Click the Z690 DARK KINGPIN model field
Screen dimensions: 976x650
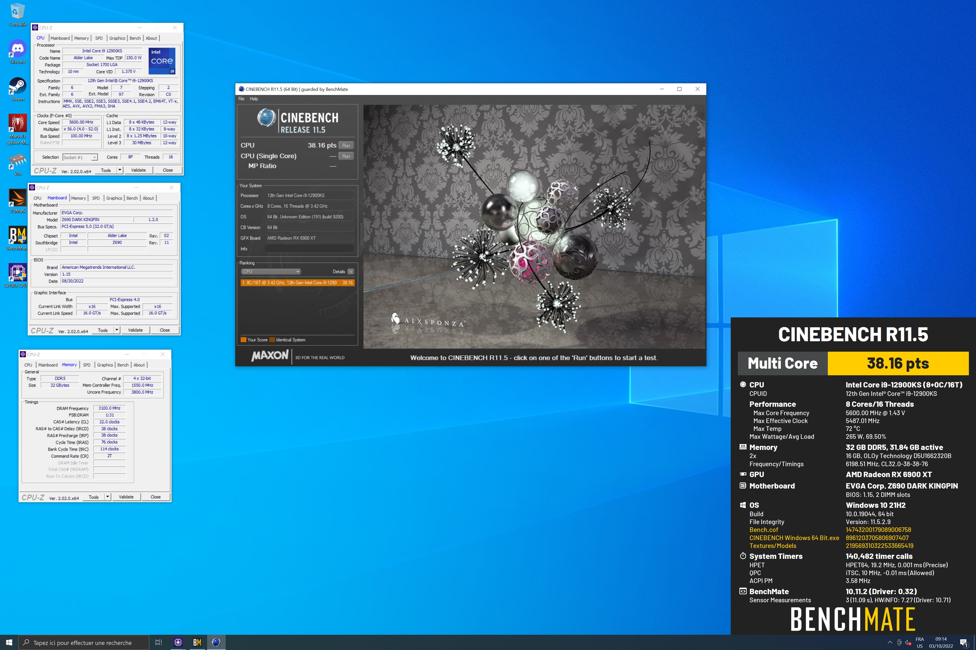pos(96,220)
